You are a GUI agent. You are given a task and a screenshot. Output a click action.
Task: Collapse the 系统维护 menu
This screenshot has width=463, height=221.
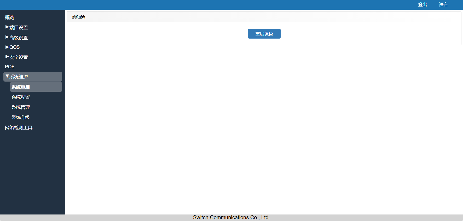pyautogui.click(x=33, y=77)
